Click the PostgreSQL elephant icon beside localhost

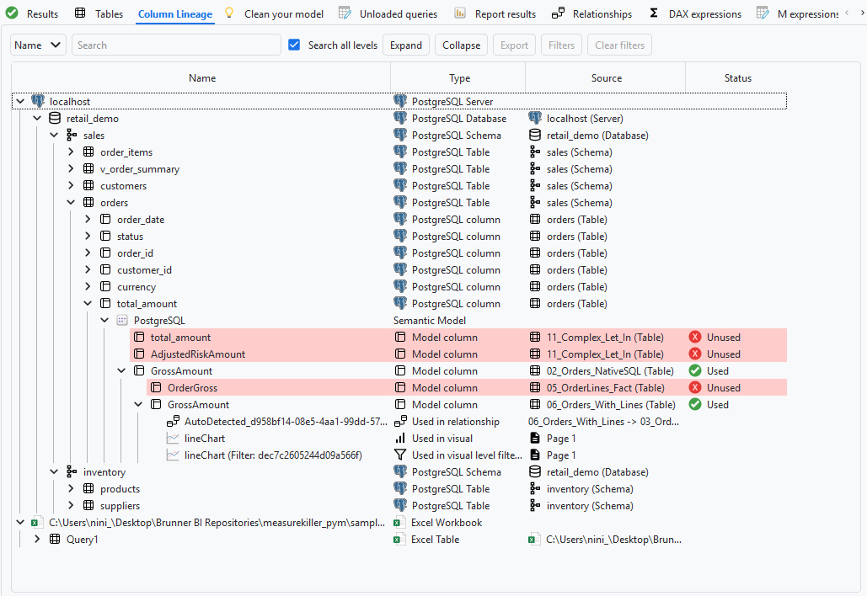tap(38, 101)
